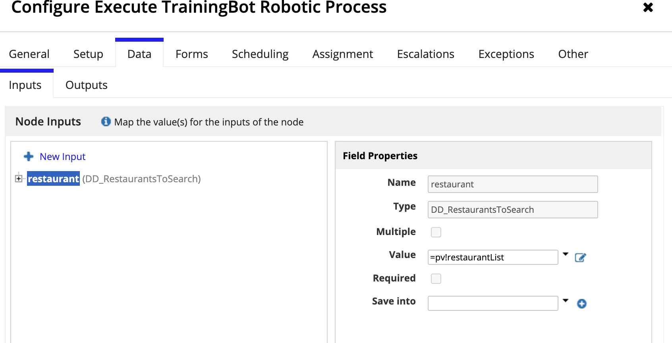This screenshot has height=343, width=672.
Task: Enable the Required checkbox
Action: (436, 279)
